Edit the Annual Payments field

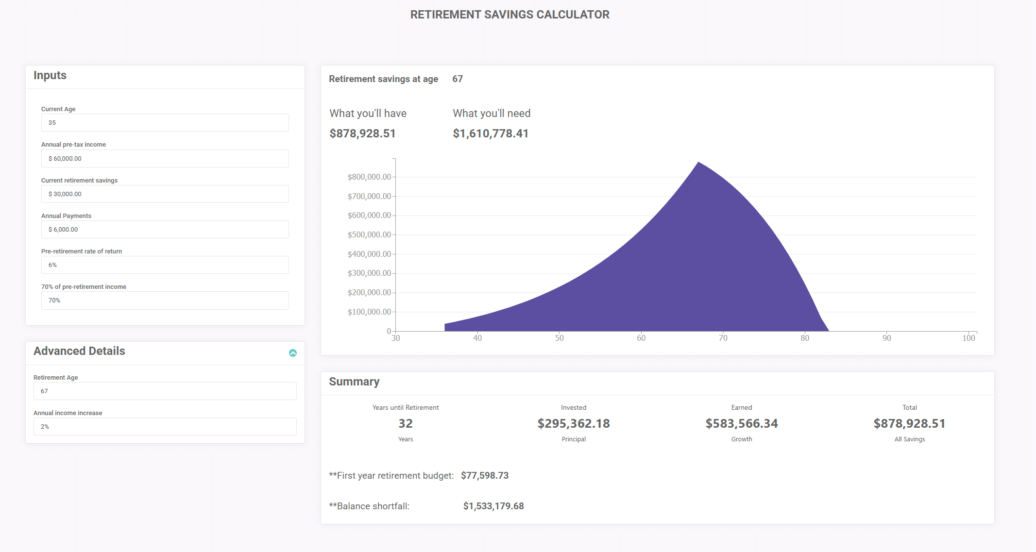point(165,230)
